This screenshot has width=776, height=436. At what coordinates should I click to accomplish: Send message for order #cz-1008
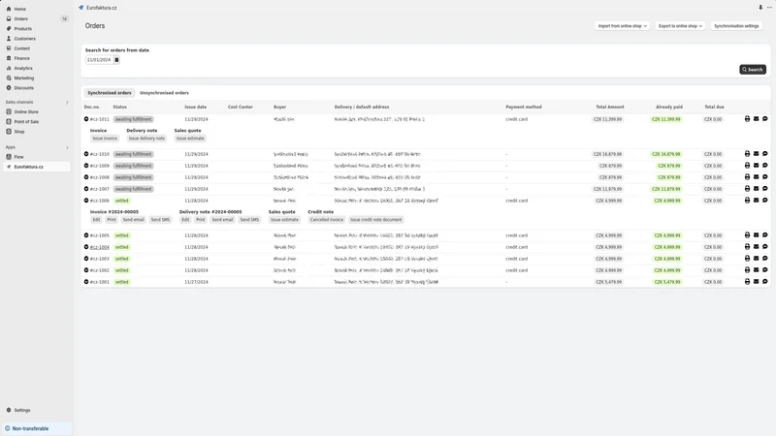765,177
